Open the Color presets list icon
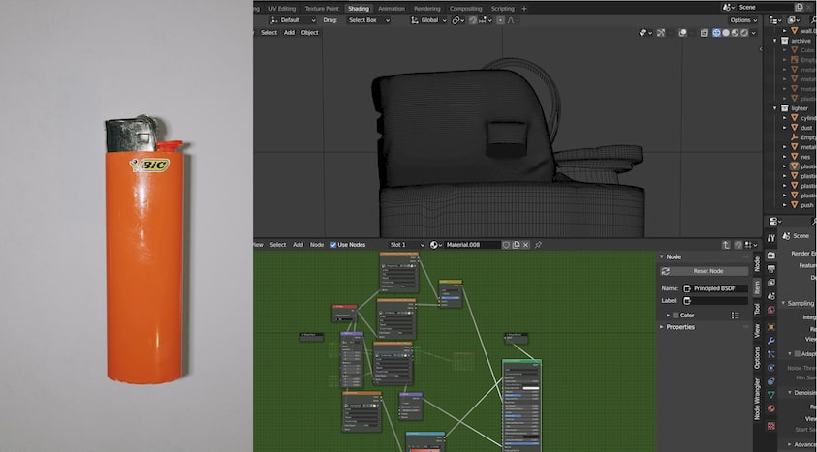Viewport: 817px width, 452px height. (735, 316)
